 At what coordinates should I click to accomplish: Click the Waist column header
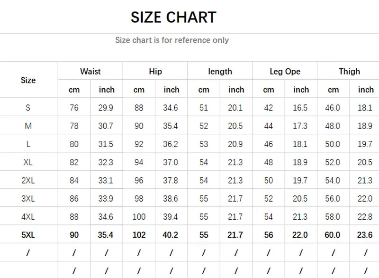point(90,72)
